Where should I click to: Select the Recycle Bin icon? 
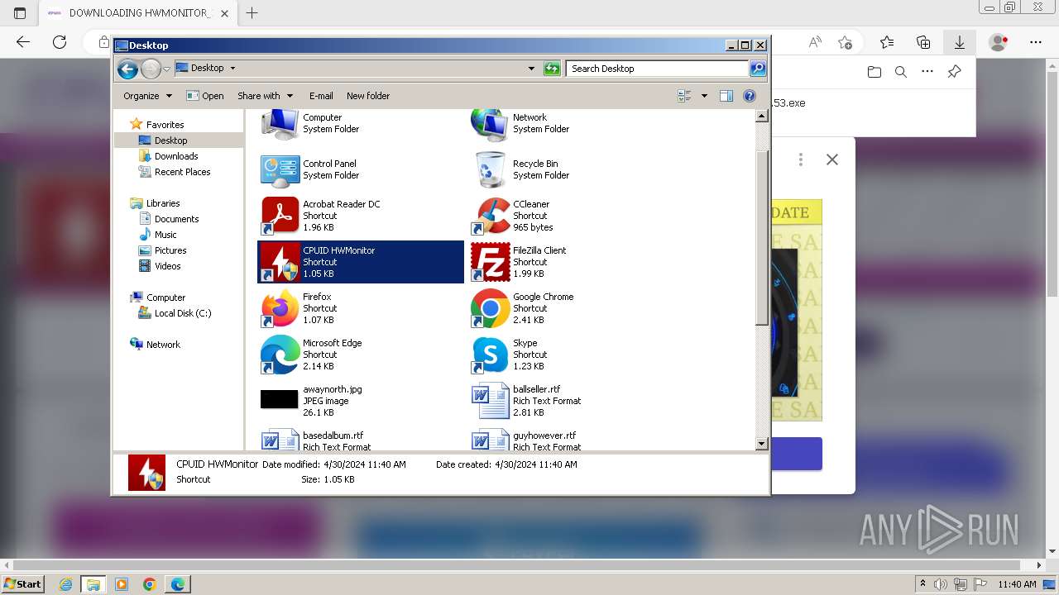point(490,169)
